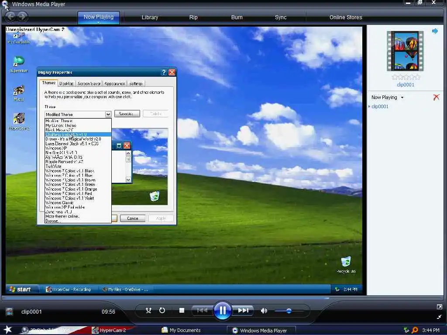Choose More themes online in the list
447x335 pixels.
78,216
